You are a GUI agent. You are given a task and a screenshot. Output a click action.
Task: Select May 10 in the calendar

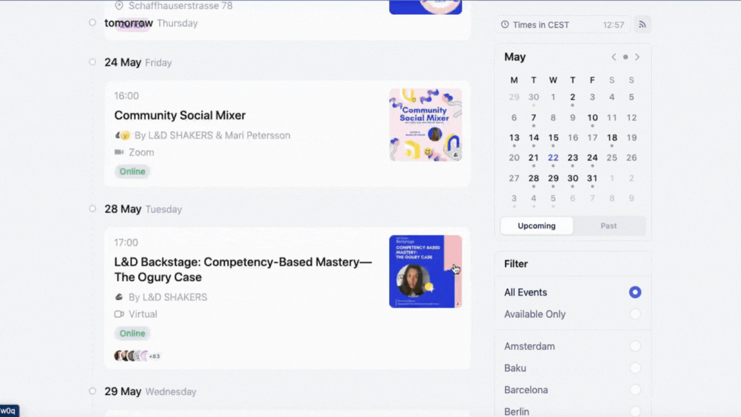pyautogui.click(x=592, y=118)
